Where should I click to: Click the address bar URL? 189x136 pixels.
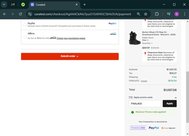click(x=83, y=14)
